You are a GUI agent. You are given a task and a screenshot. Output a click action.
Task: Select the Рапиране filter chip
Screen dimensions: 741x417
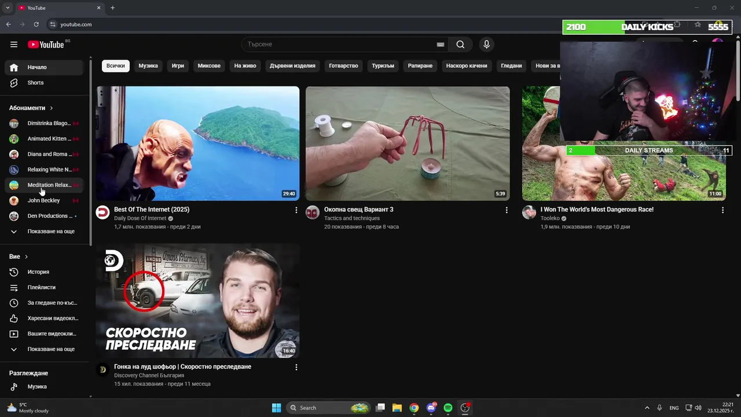[420, 65]
